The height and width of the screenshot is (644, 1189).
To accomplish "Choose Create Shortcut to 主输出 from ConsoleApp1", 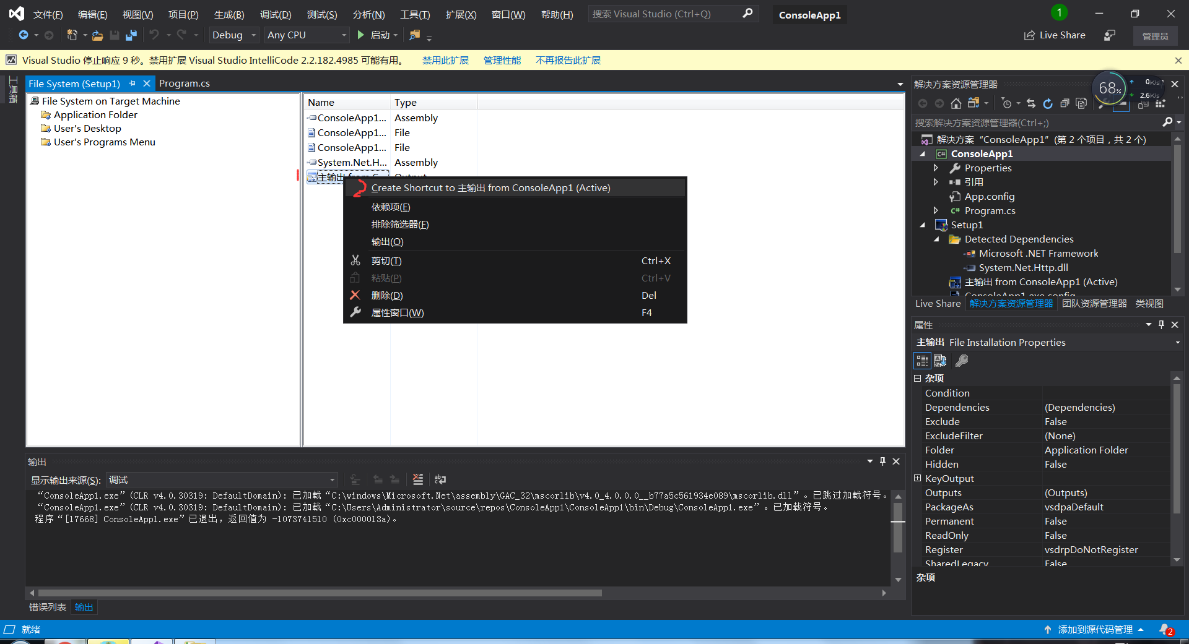I will pos(515,188).
